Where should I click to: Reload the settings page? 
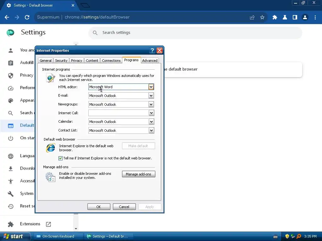(27, 17)
